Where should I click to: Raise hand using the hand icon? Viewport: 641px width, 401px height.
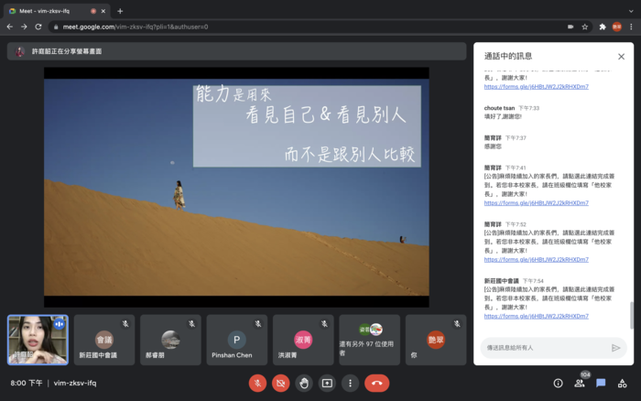point(304,383)
